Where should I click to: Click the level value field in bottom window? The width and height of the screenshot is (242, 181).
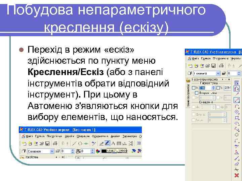(66, 151)
